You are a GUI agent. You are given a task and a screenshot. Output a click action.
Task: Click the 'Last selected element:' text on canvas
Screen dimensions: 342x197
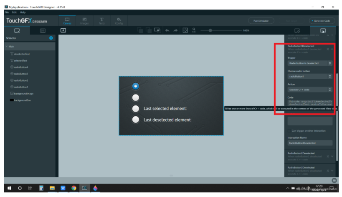165,109
